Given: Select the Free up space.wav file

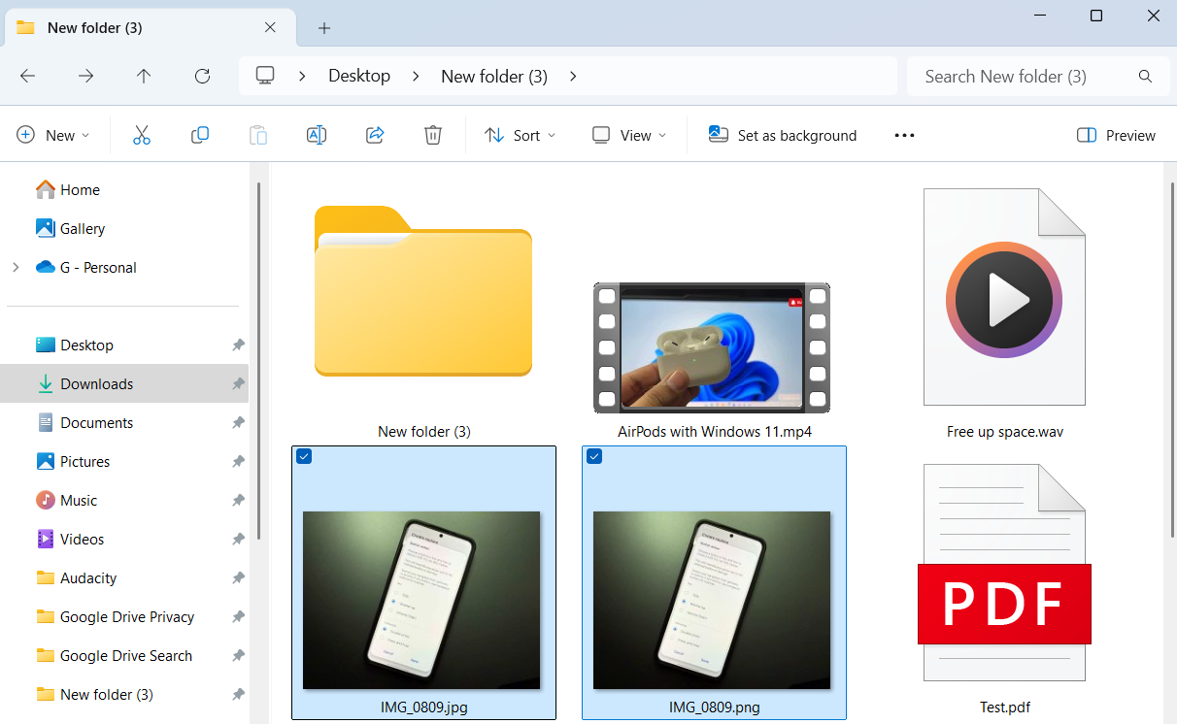Looking at the screenshot, I should (1004, 297).
